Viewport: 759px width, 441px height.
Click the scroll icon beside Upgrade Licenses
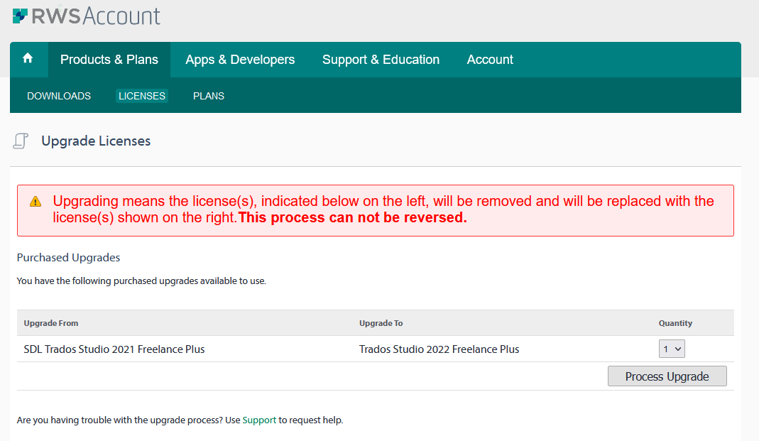[x=21, y=141]
